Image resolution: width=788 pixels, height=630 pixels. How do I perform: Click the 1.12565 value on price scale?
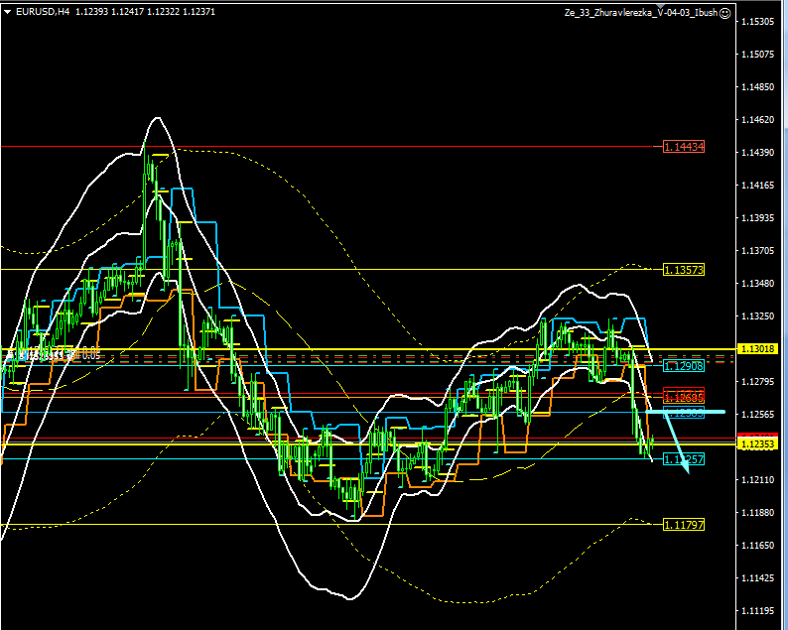coord(758,415)
